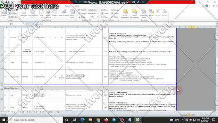Select the 8_25 sheet tab
This screenshot has height=123, width=218.
42,112
